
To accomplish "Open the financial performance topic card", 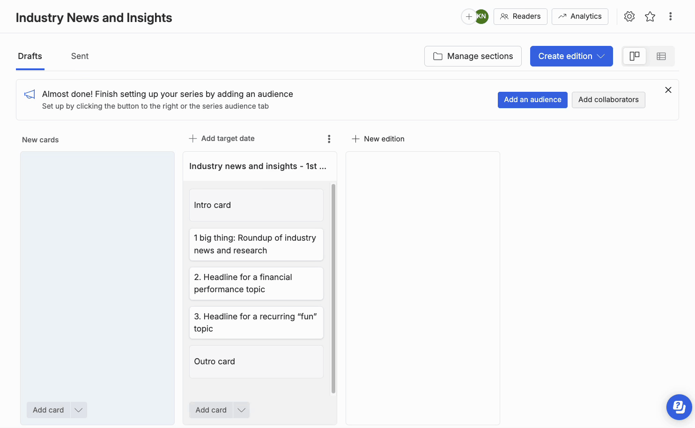I will [x=256, y=283].
